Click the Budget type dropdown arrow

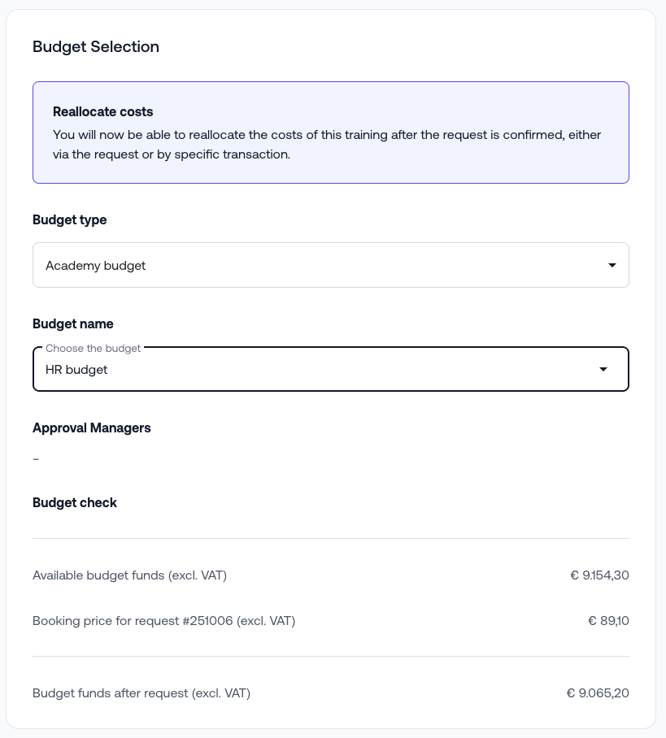[612, 265]
